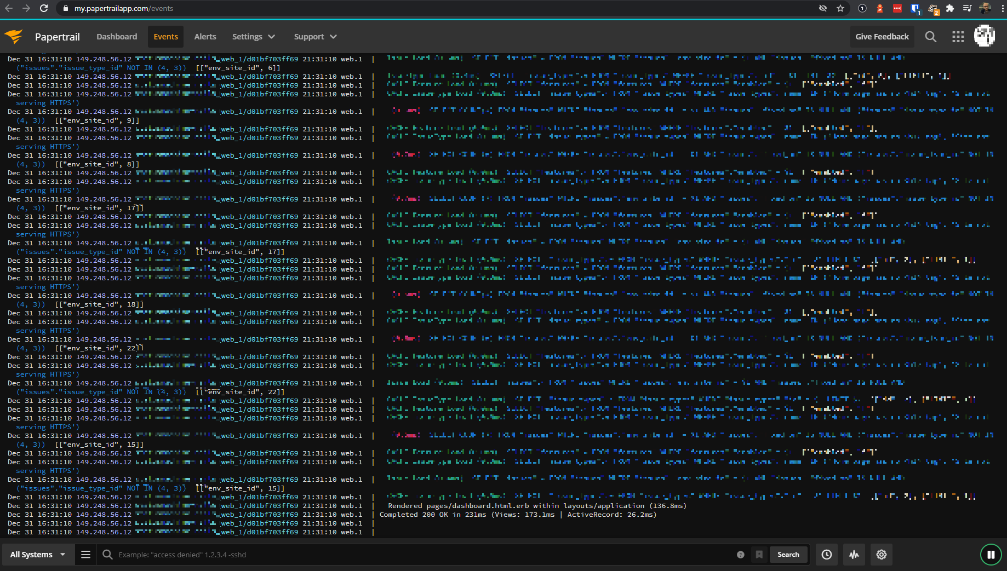Go forward in browser history
The width and height of the screenshot is (1007, 571).
[x=26, y=8]
